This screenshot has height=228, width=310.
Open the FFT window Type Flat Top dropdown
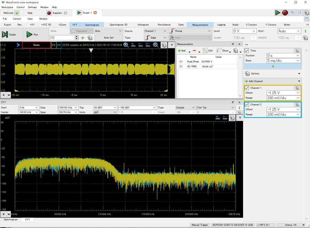pyautogui.click(x=215, y=107)
